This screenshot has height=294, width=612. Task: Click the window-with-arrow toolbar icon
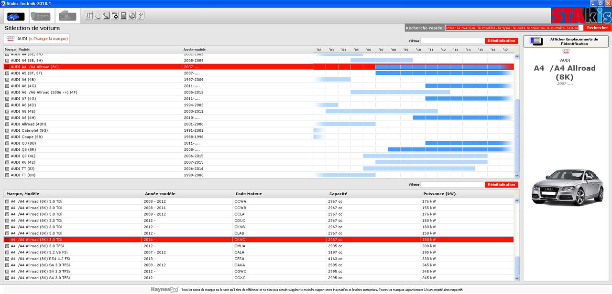[x=115, y=16]
